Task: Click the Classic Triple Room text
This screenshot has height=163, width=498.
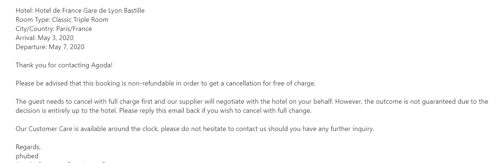Action: coord(80,20)
